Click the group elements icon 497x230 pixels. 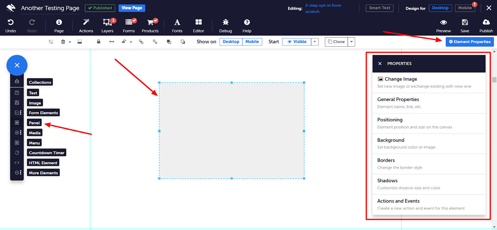pos(141,42)
